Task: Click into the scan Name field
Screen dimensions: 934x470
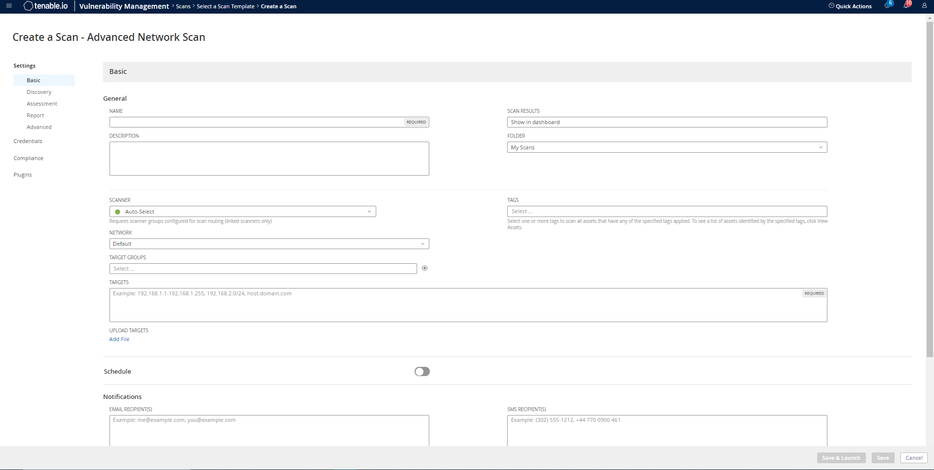Action: click(x=256, y=122)
